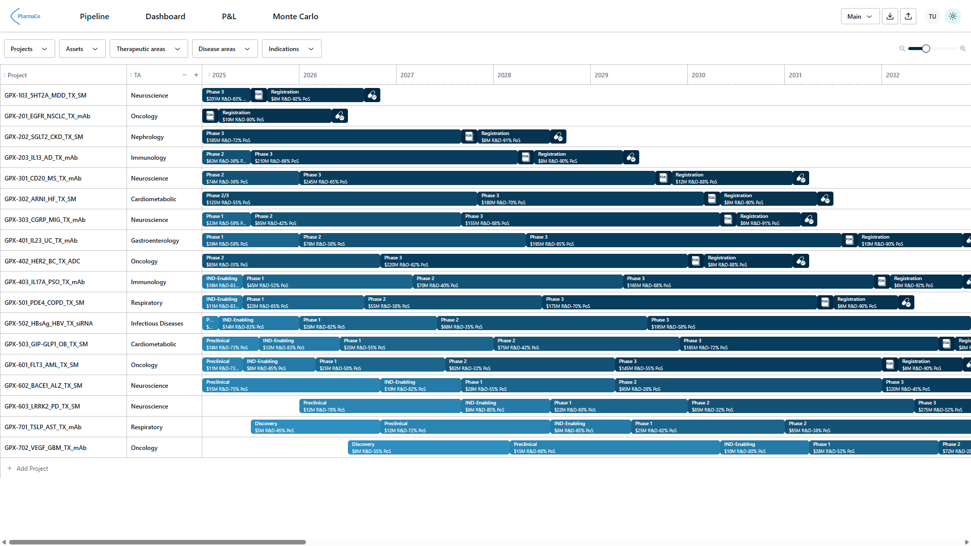Toggle the light/dark theme sun icon
This screenshot has width=971, height=546.
point(953,16)
